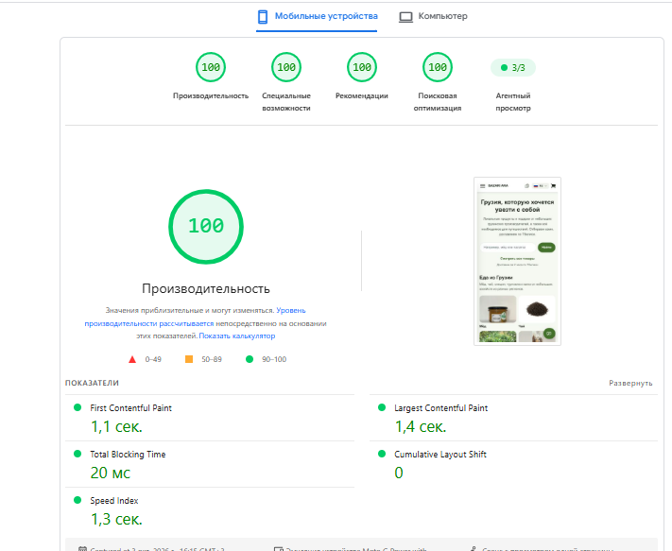Click Total Blocking Time metric name
The image size is (672, 551).
tap(128, 455)
